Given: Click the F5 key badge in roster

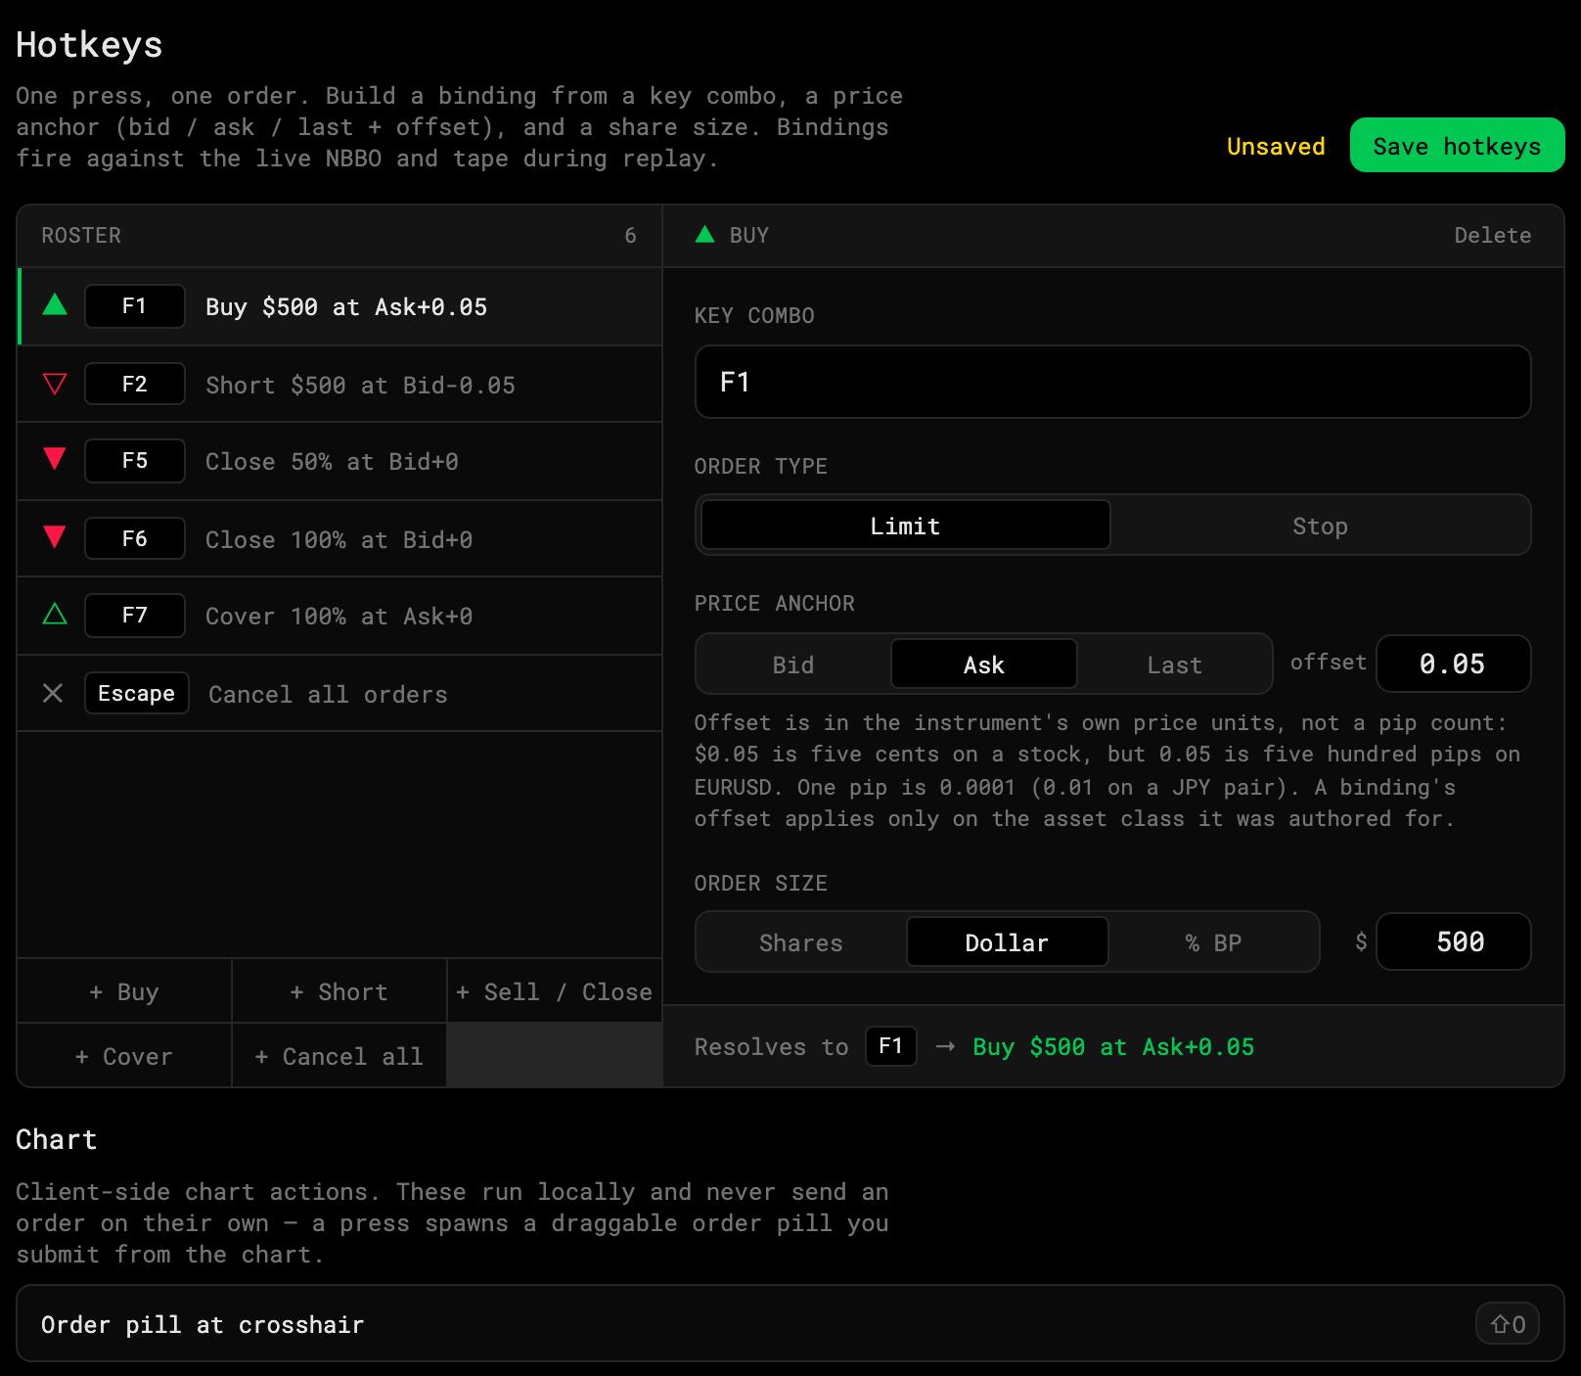Looking at the screenshot, I should (135, 461).
